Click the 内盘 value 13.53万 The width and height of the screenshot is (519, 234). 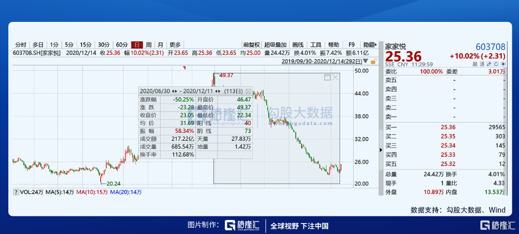pos(496,192)
